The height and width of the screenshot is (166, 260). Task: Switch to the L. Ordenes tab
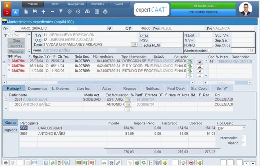click(x=60, y=88)
